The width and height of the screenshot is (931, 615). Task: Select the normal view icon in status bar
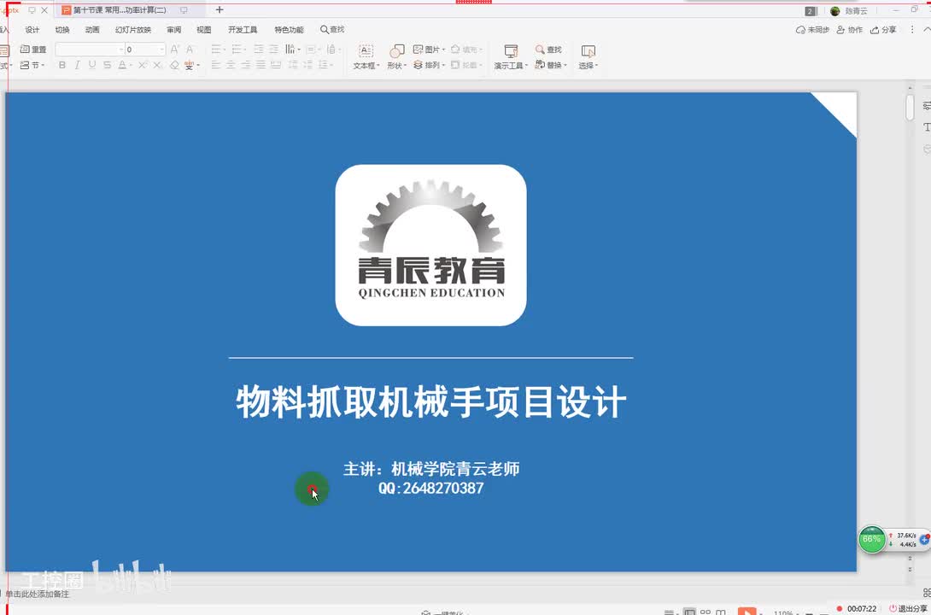pyautogui.click(x=689, y=612)
